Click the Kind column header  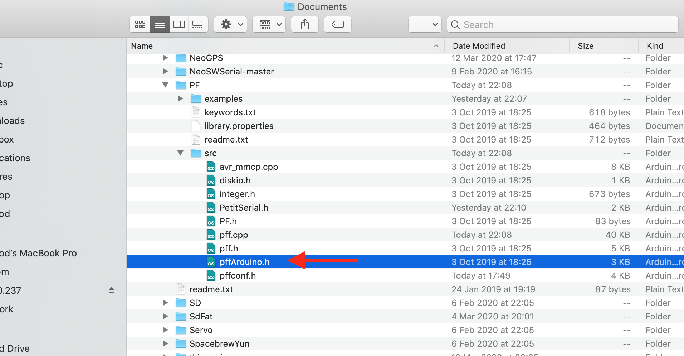tap(655, 46)
